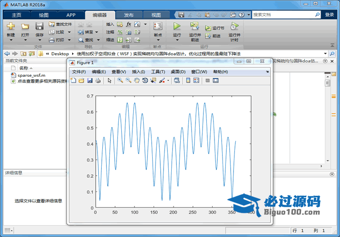This screenshot has height=237, width=340.
Task: Open the Tools (工具) menu in Figure 1
Action: (x=158, y=72)
